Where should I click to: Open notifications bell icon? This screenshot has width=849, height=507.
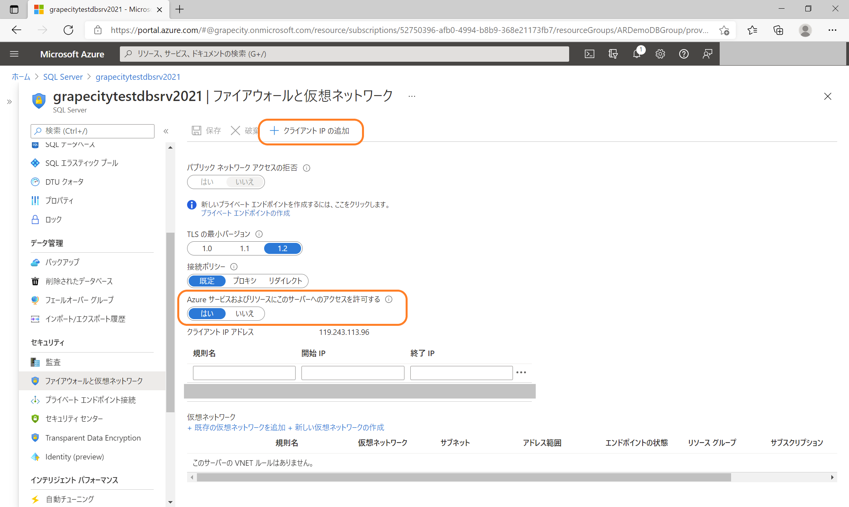pos(637,54)
